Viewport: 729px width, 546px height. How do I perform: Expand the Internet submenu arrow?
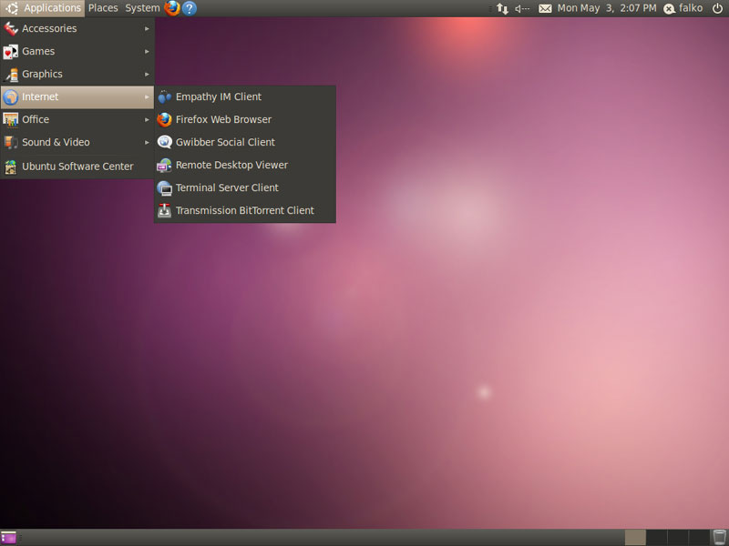tap(147, 97)
